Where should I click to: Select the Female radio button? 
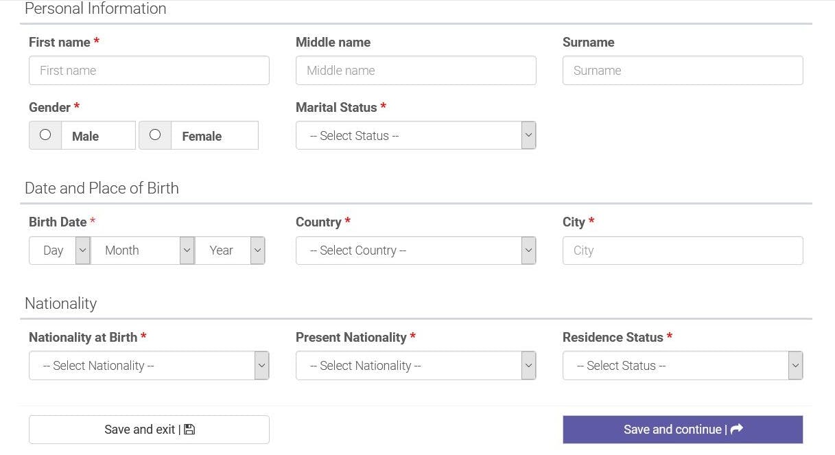[x=155, y=135]
